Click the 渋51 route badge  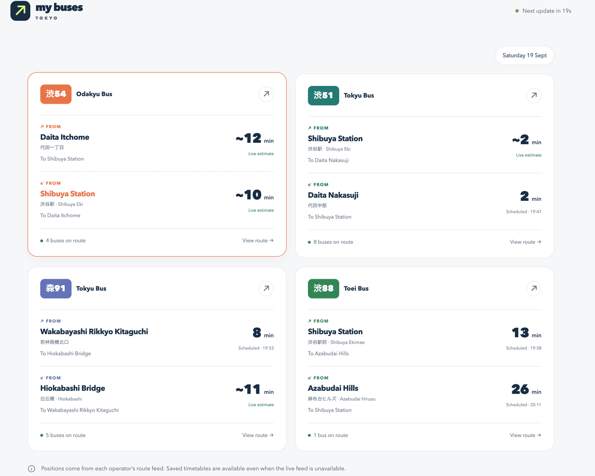(x=323, y=96)
